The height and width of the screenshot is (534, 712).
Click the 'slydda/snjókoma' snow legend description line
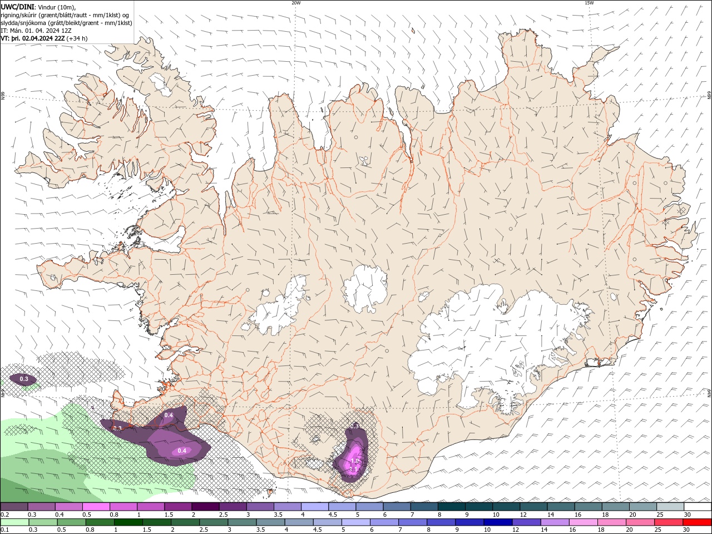[x=66, y=23]
